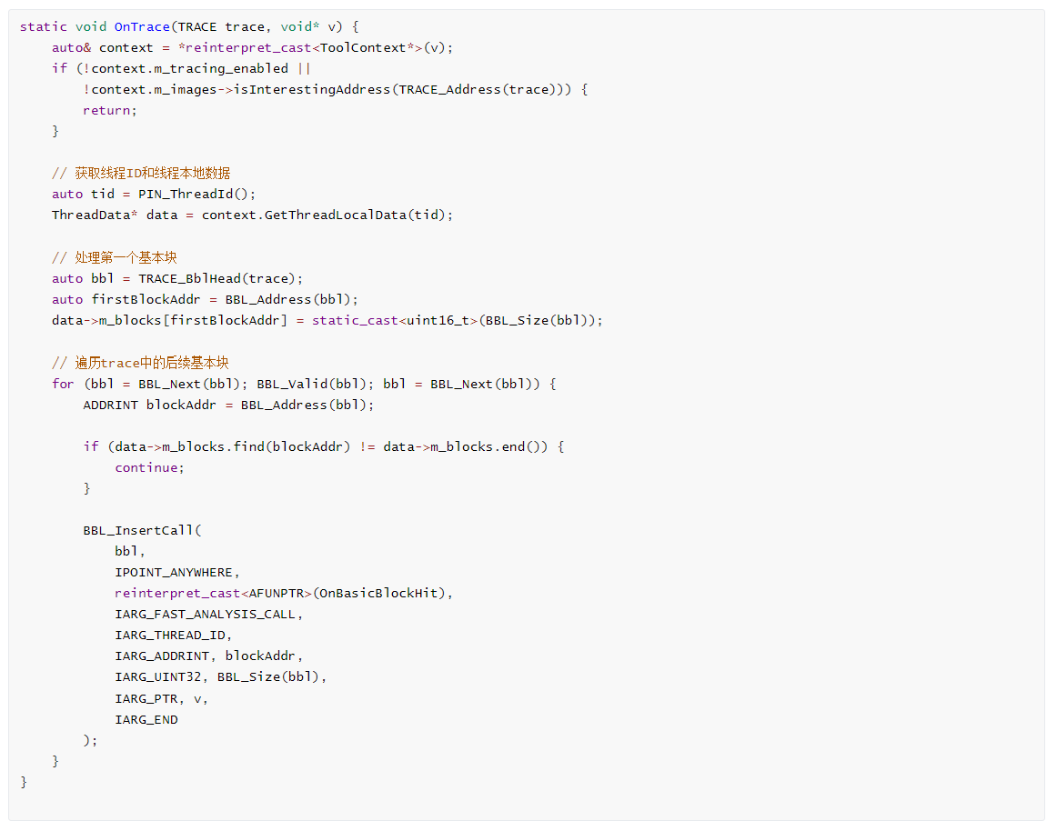The width and height of the screenshot is (1057, 831).
Task: Click the IARG_END argument
Action: [146, 719]
